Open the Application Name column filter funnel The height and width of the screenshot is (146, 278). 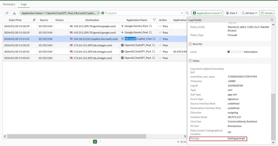[x=155, y=20]
